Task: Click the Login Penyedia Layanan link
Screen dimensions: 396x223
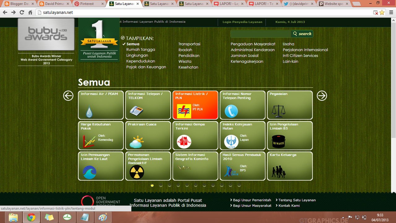Action: coord(243,22)
